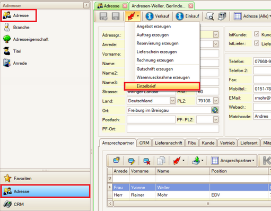Select the Adresse module at bottom

(45, 191)
